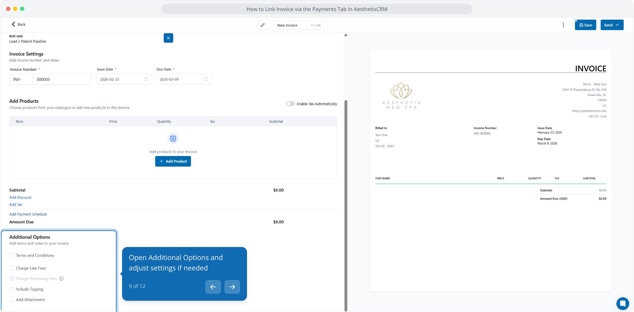Click the plus-square icon in the products table
The image size is (634, 312).
pos(173,139)
